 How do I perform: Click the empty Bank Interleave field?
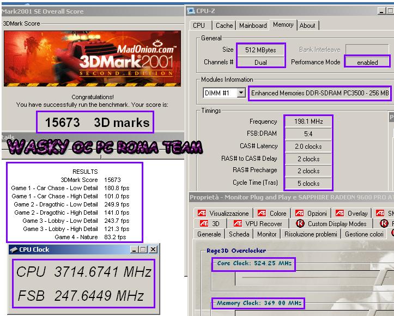coord(367,49)
